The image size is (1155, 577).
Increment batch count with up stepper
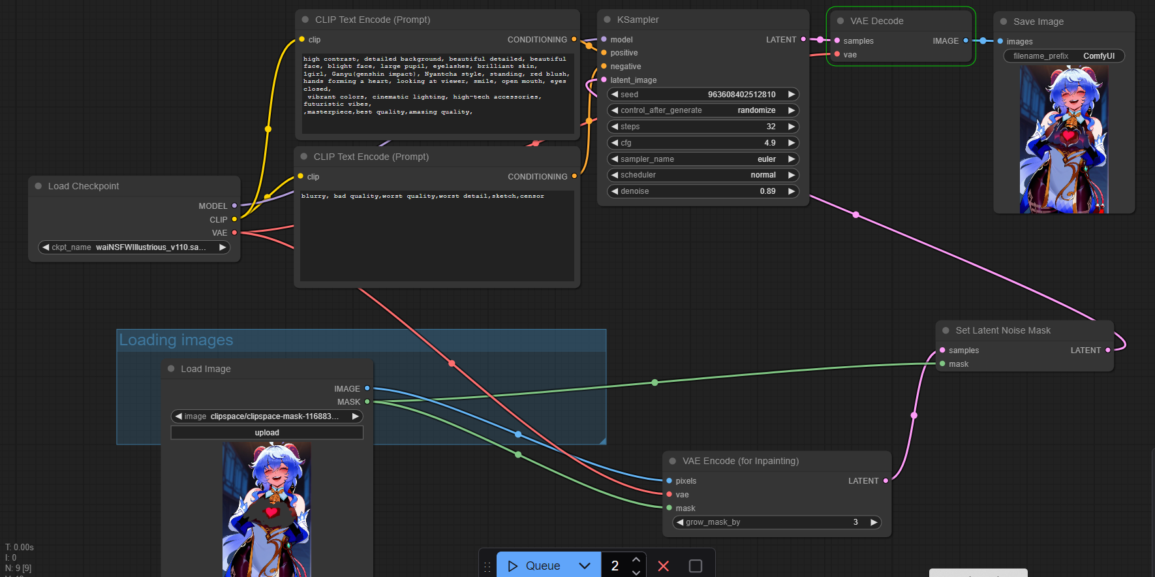pyautogui.click(x=636, y=560)
